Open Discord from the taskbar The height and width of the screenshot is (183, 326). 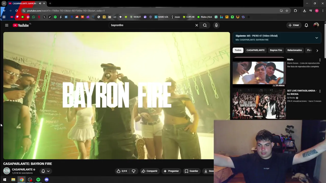[x=47, y=180]
